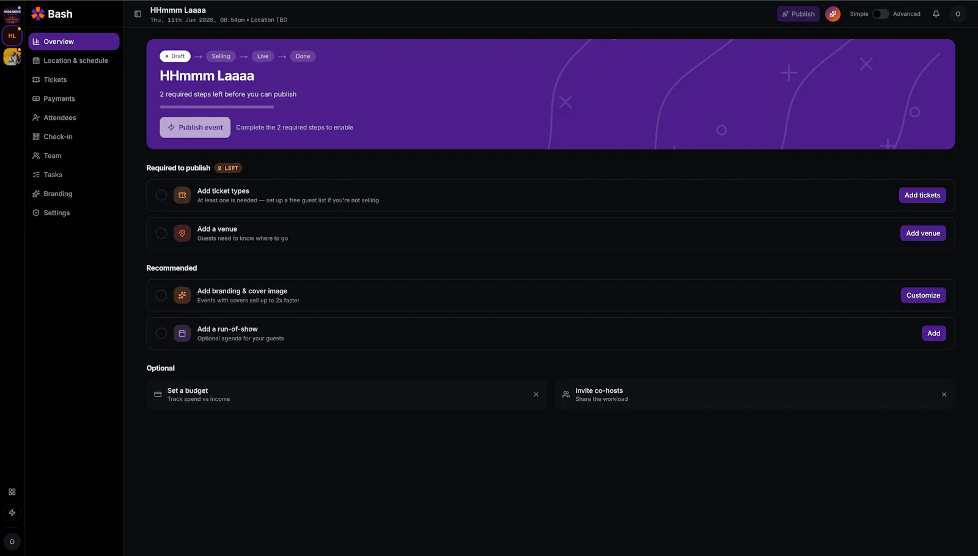
Task: Select the Draft status pill
Action: click(x=175, y=56)
